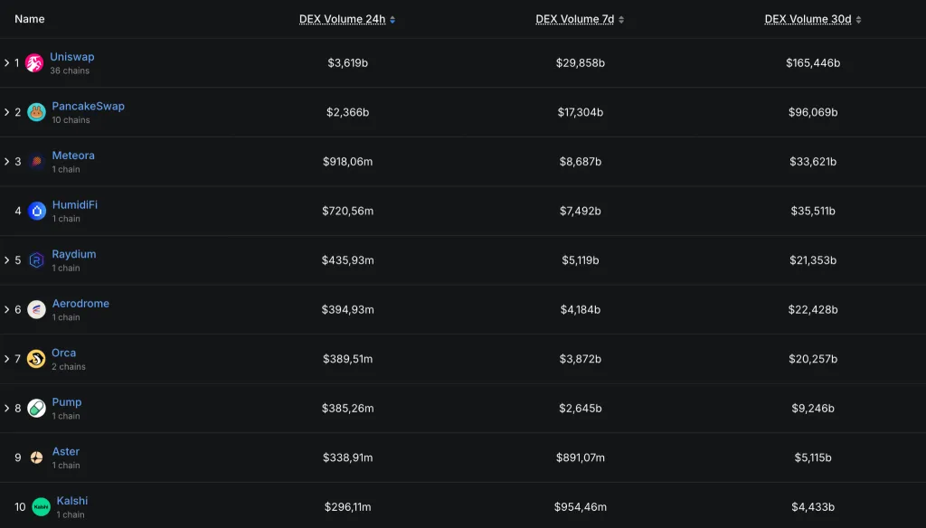This screenshot has height=528, width=926.
Task: Sort by DEX Volume 30d column
Action: click(812, 19)
